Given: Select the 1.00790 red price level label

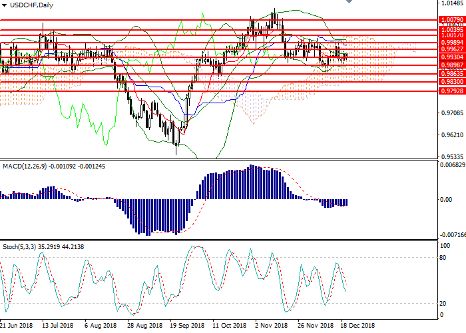Looking at the screenshot, I should click(x=449, y=21).
